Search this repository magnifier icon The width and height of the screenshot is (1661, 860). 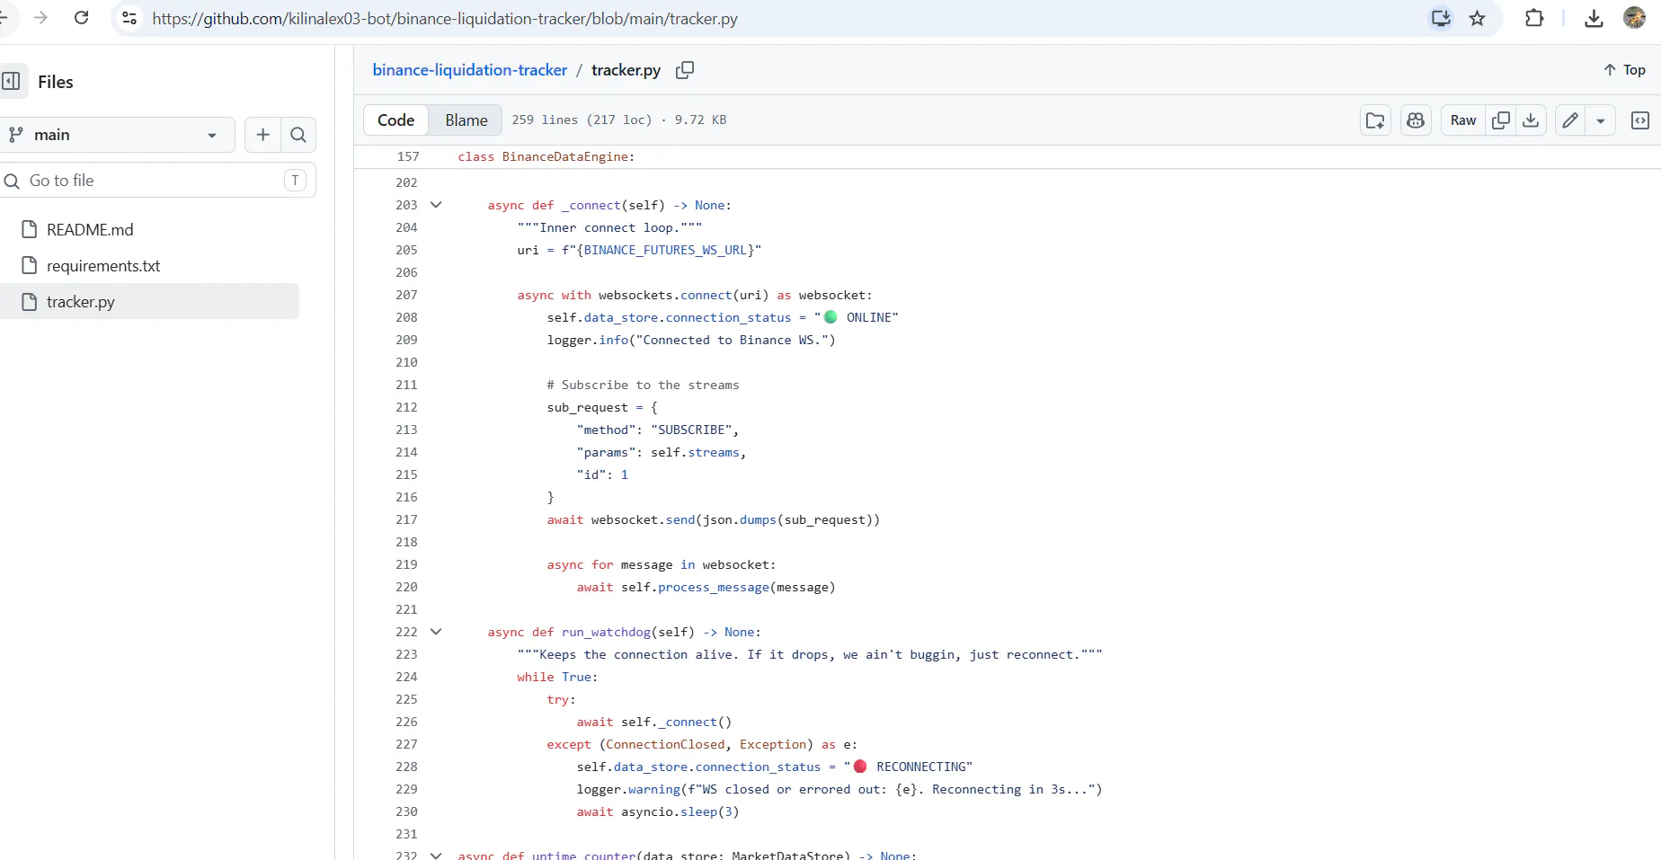click(298, 135)
